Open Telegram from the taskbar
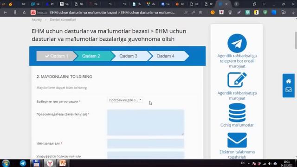The height and width of the screenshot is (167, 297). pos(23,163)
